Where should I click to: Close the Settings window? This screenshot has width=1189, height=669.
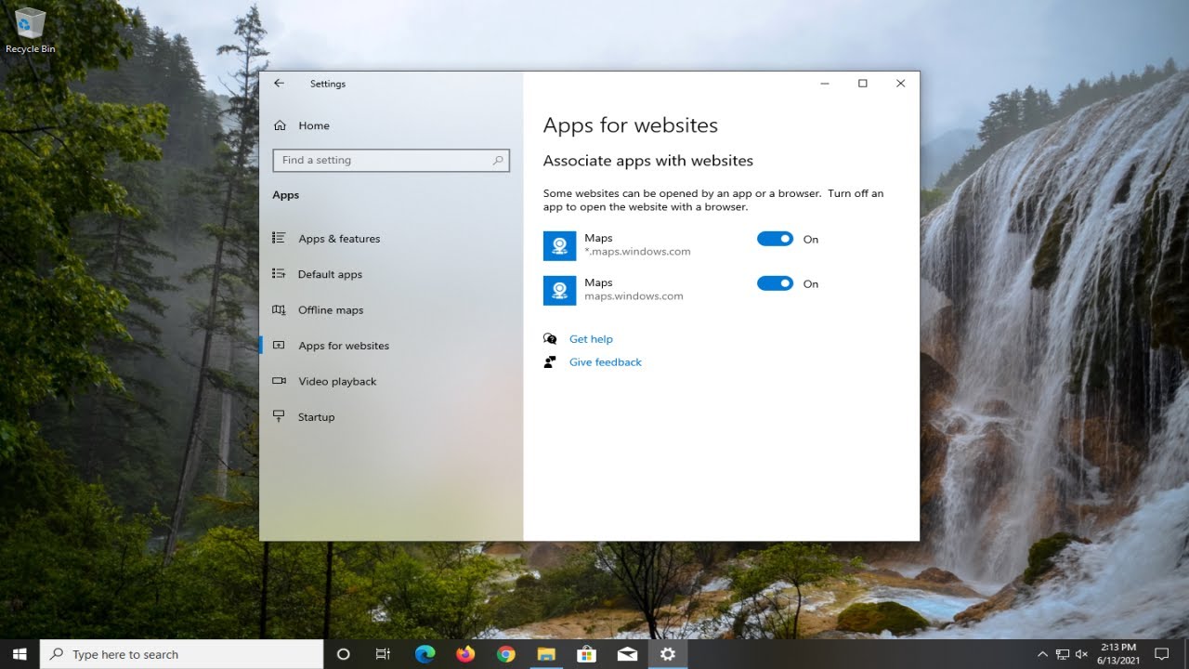900,84
